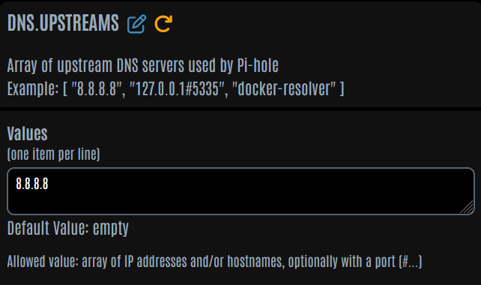Click the word "Pi-hole" in the description

pyautogui.click(x=258, y=65)
